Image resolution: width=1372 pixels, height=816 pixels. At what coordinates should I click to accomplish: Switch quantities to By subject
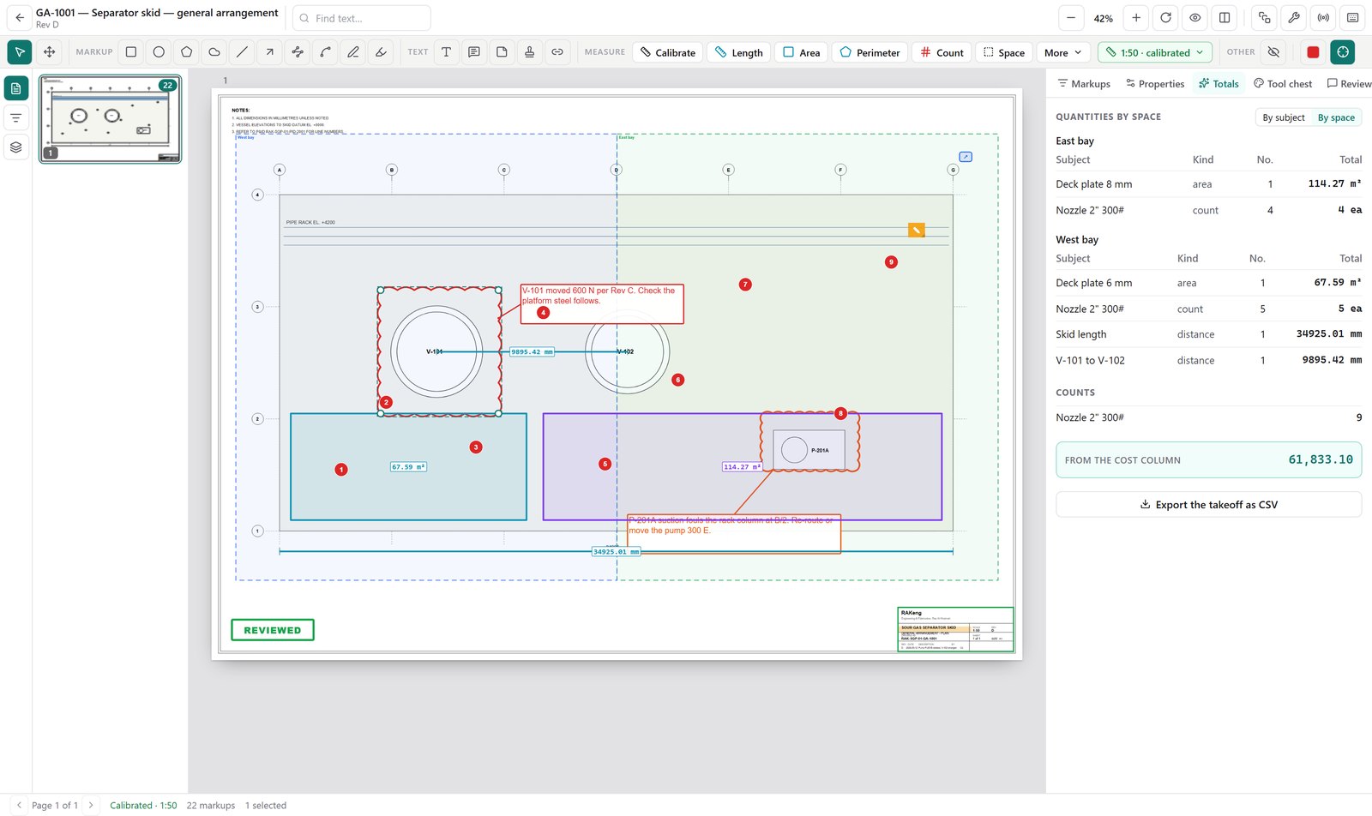[x=1283, y=117]
